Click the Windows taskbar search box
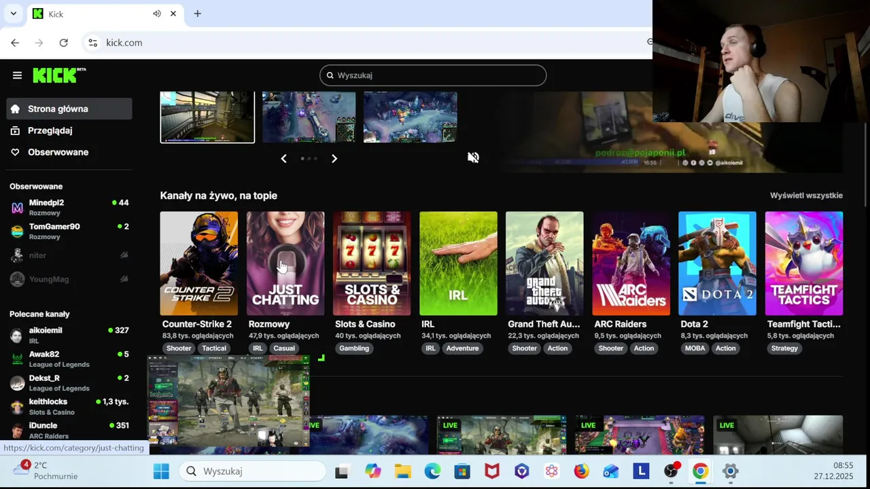This screenshot has height=489, width=870. point(253,471)
